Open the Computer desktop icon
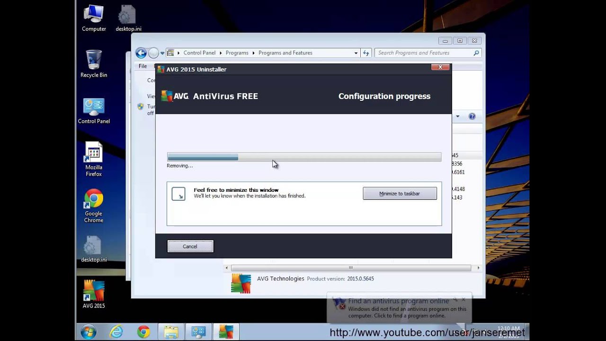The image size is (606, 341). click(94, 18)
